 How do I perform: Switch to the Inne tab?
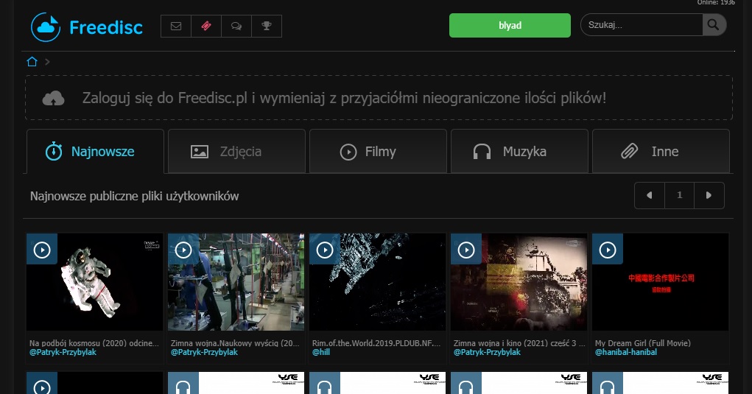click(x=661, y=152)
